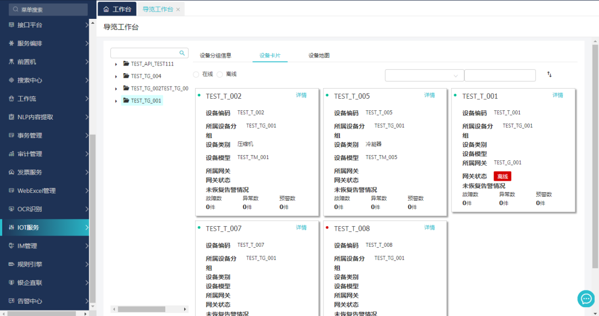Viewport: 599px width, 316px height.
Task: Select the 离线 radio button
Action: [x=220, y=74]
